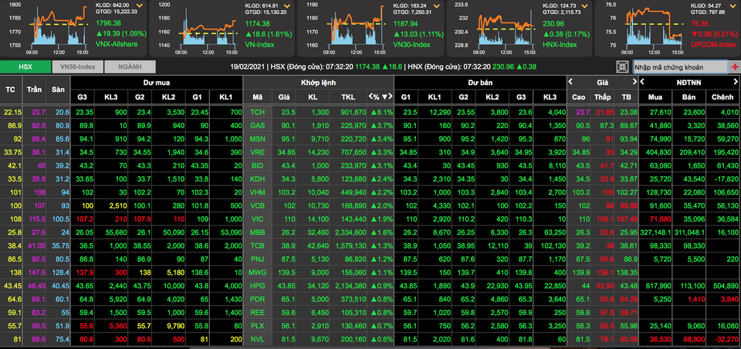Open the PNJ stock code
This screenshot has width=741, height=349.
coord(258,259)
